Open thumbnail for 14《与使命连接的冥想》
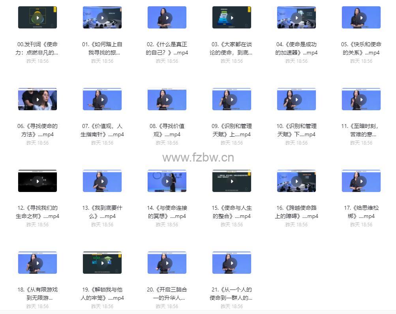Image resolution: width=396 pixels, height=314 pixels. point(167,181)
